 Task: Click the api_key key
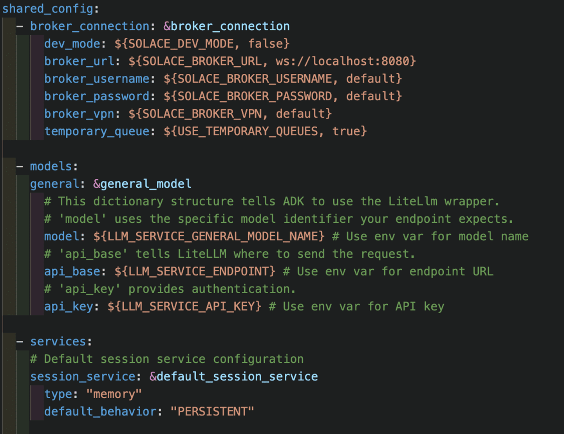69,307
